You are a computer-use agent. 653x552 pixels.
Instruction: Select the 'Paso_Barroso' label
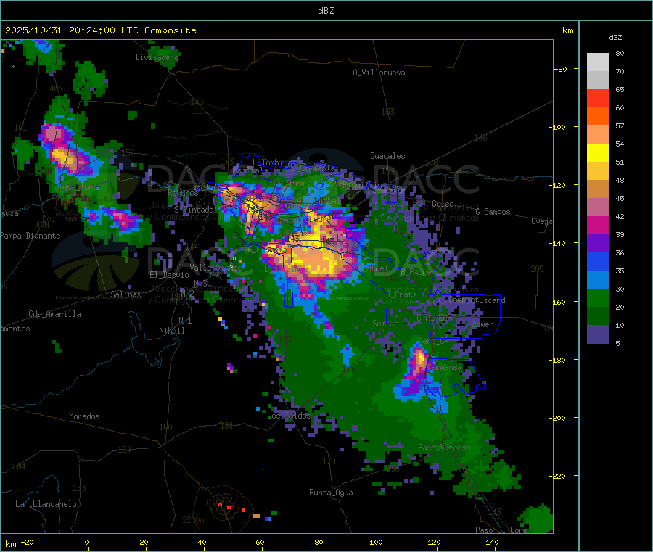click(444, 448)
